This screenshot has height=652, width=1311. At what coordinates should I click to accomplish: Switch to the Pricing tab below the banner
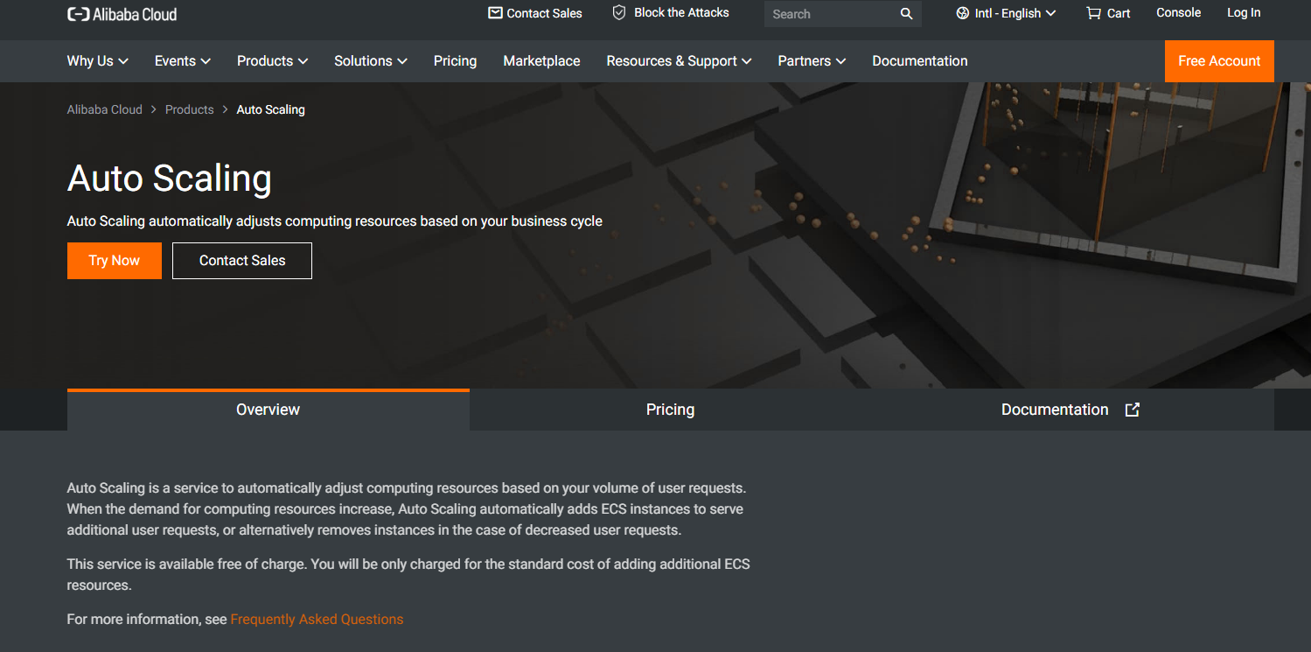pyautogui.click(x=671, y=410)
